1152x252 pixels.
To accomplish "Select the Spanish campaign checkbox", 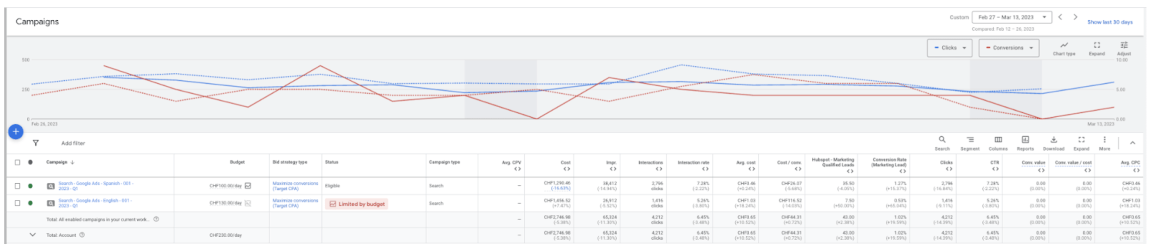I will pyautogui.click(x=18, y=186).
